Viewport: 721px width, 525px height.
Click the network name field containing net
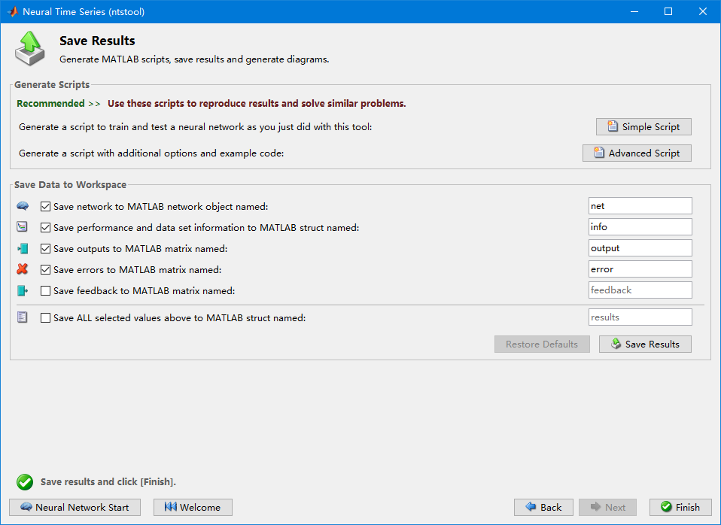point(640,206)
